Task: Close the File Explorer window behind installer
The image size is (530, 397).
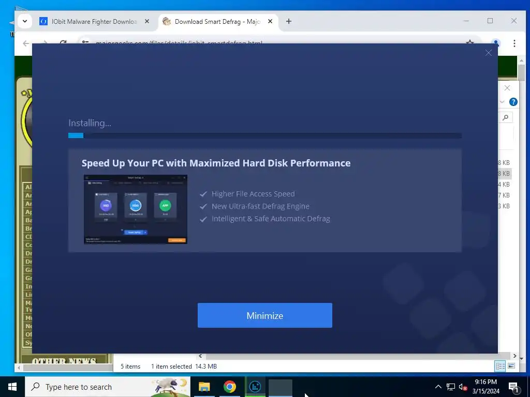Action: (507, 88)
